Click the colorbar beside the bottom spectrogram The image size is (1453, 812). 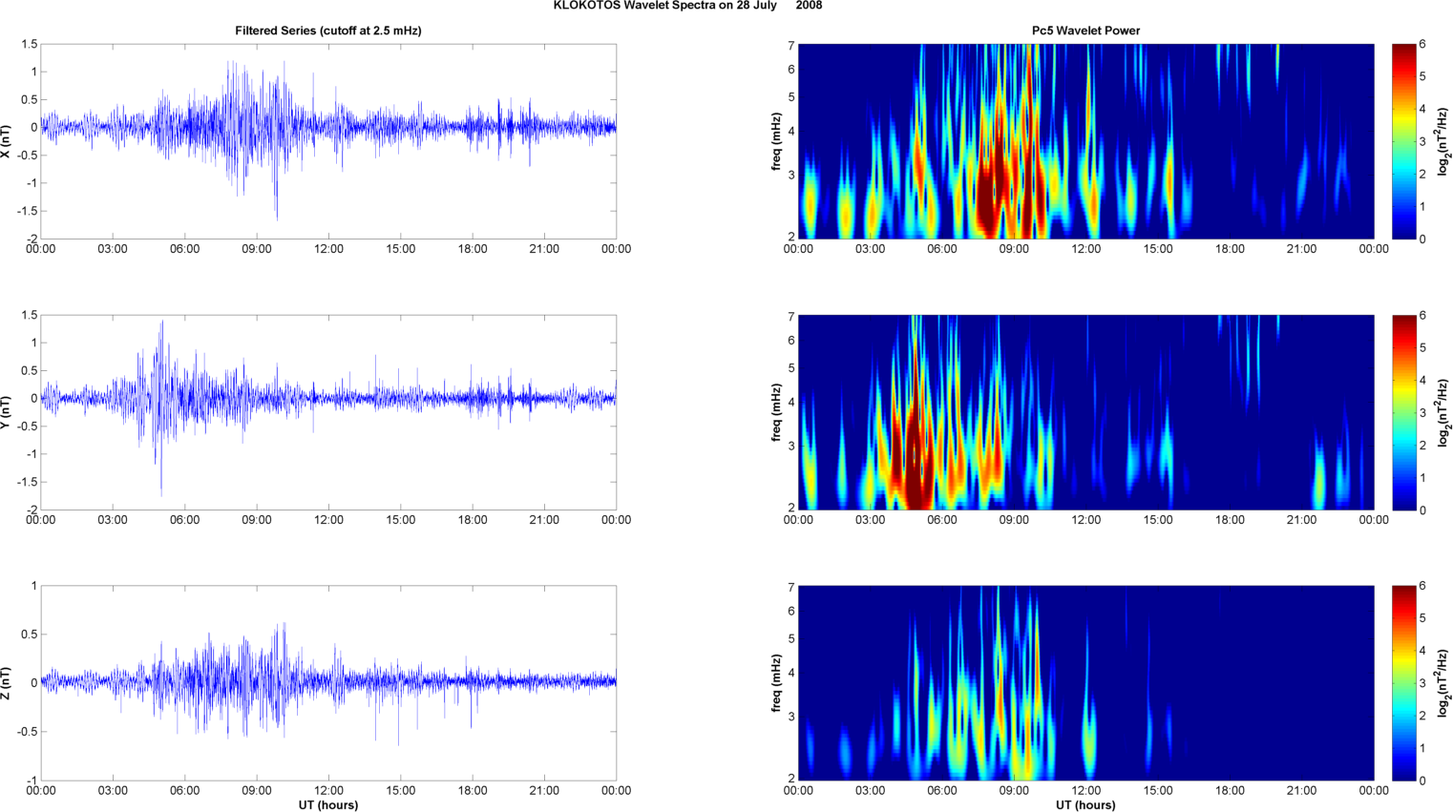1404,683
